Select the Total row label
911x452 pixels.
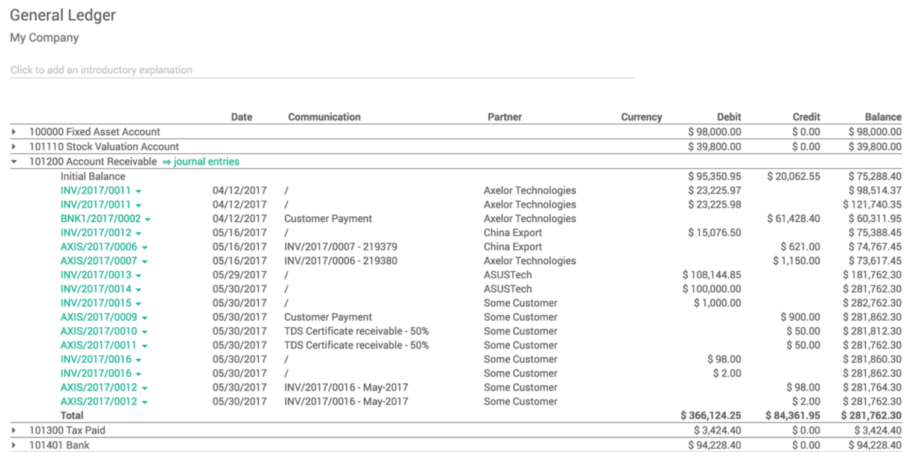72,415
